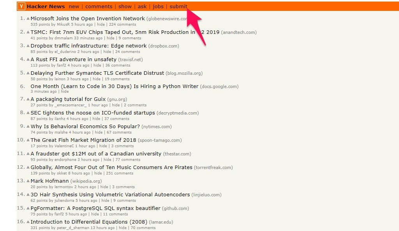
Task: Click the github.com domain link
Action: pyautogui.click(x=175, y=208)
